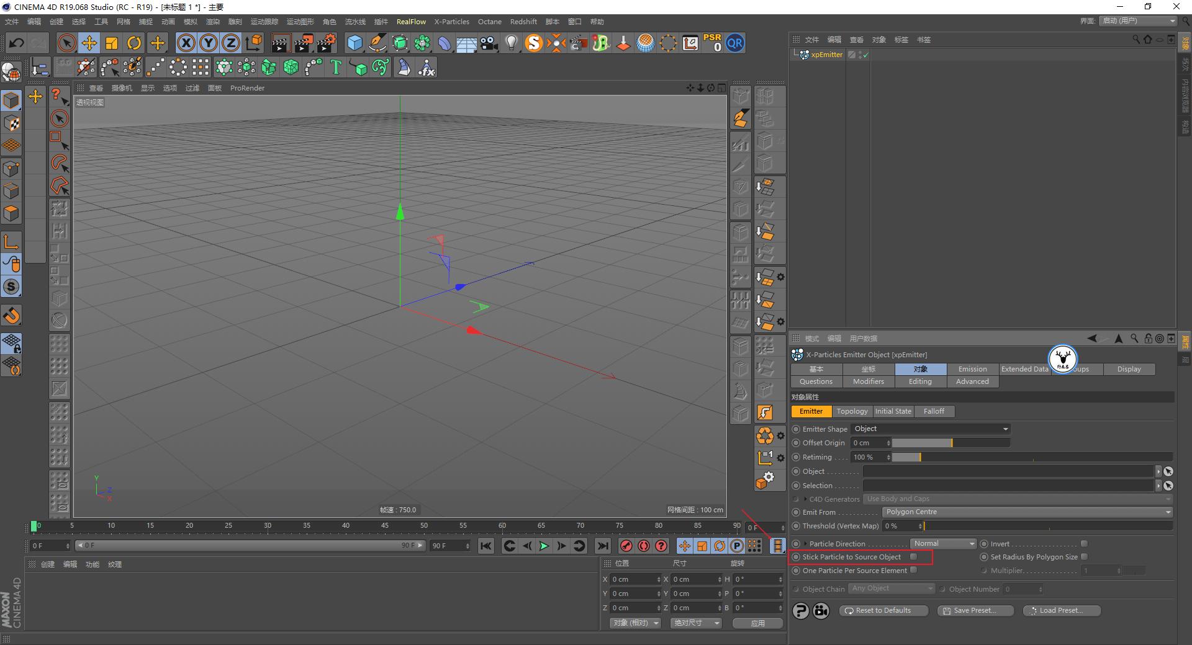Click the cube primitive icon
Screen dimensions: 1192x645
point(355,43)
